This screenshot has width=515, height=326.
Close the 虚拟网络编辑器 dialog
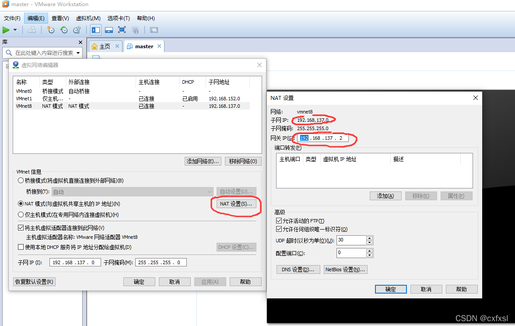259,65
